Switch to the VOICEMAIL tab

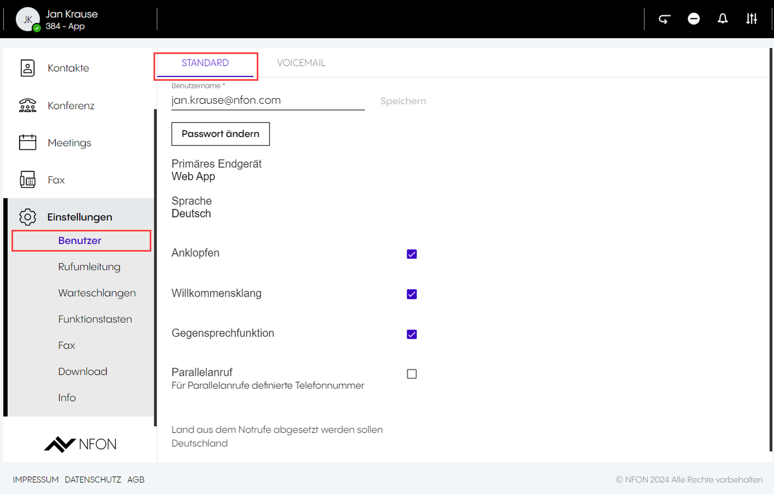pos(301,63)
